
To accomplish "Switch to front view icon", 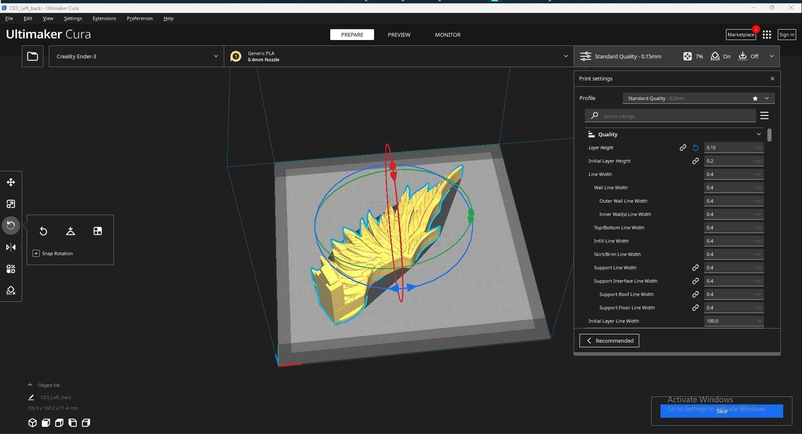I will pyautogui.click(x=46, y=423).
